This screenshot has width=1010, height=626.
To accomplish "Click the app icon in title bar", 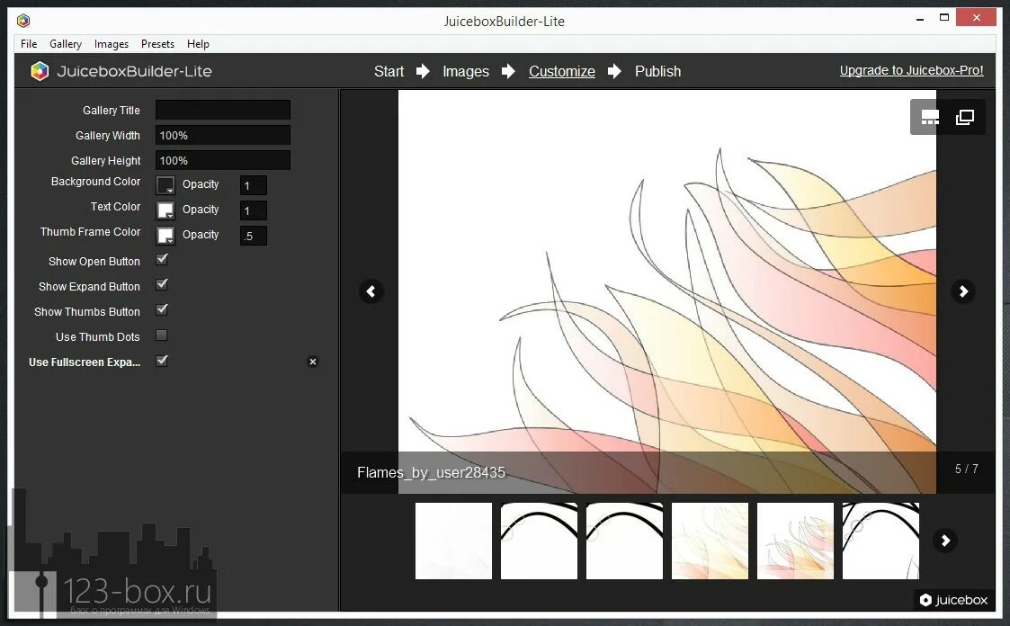I will [23, 21].
